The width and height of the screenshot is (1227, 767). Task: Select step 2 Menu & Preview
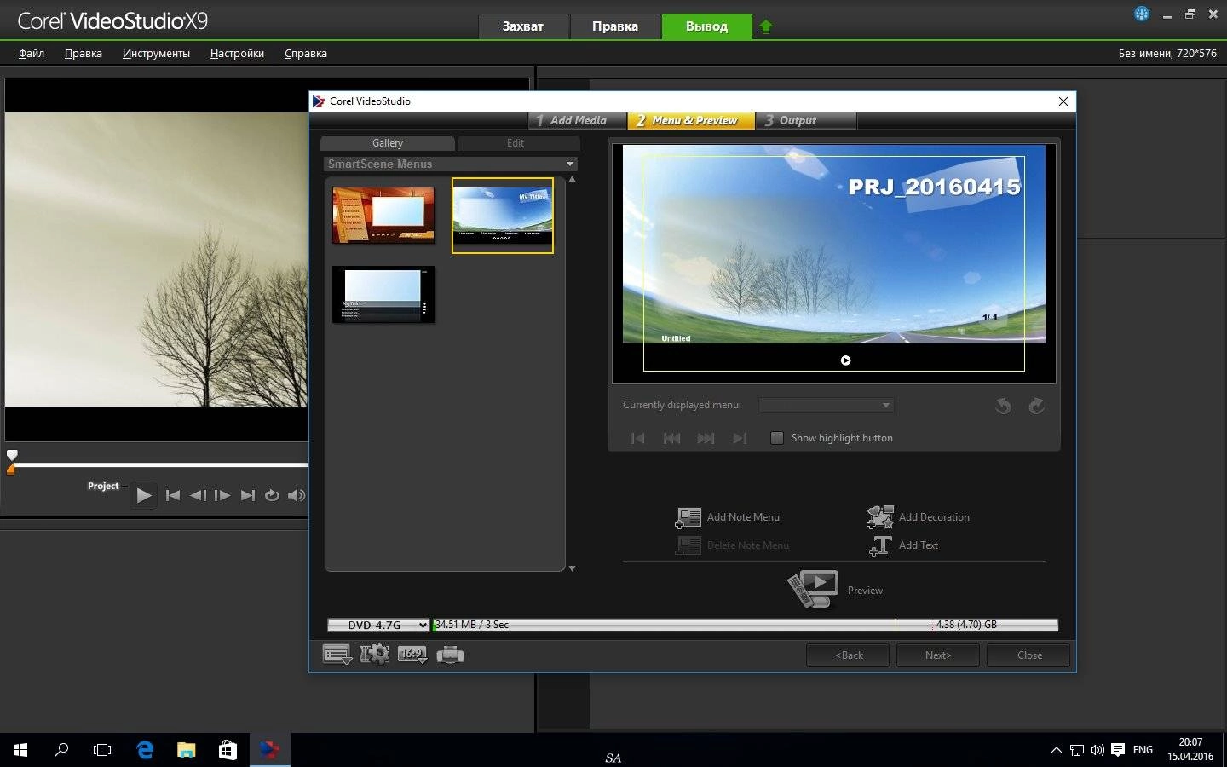click(x=691, y=120)
